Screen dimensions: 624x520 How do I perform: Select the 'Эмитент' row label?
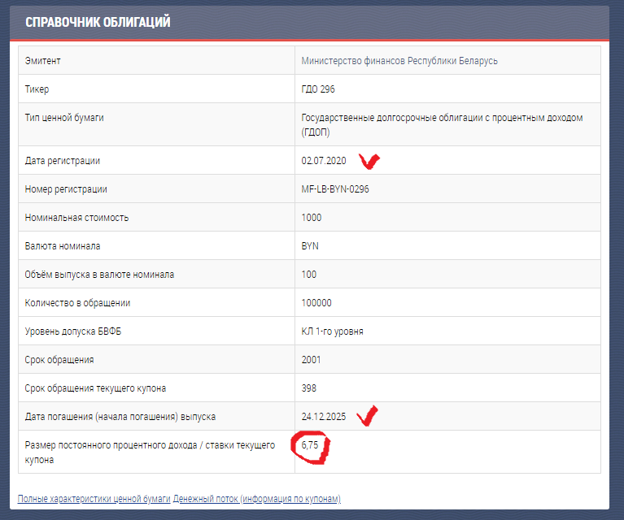tap(42, 61)
